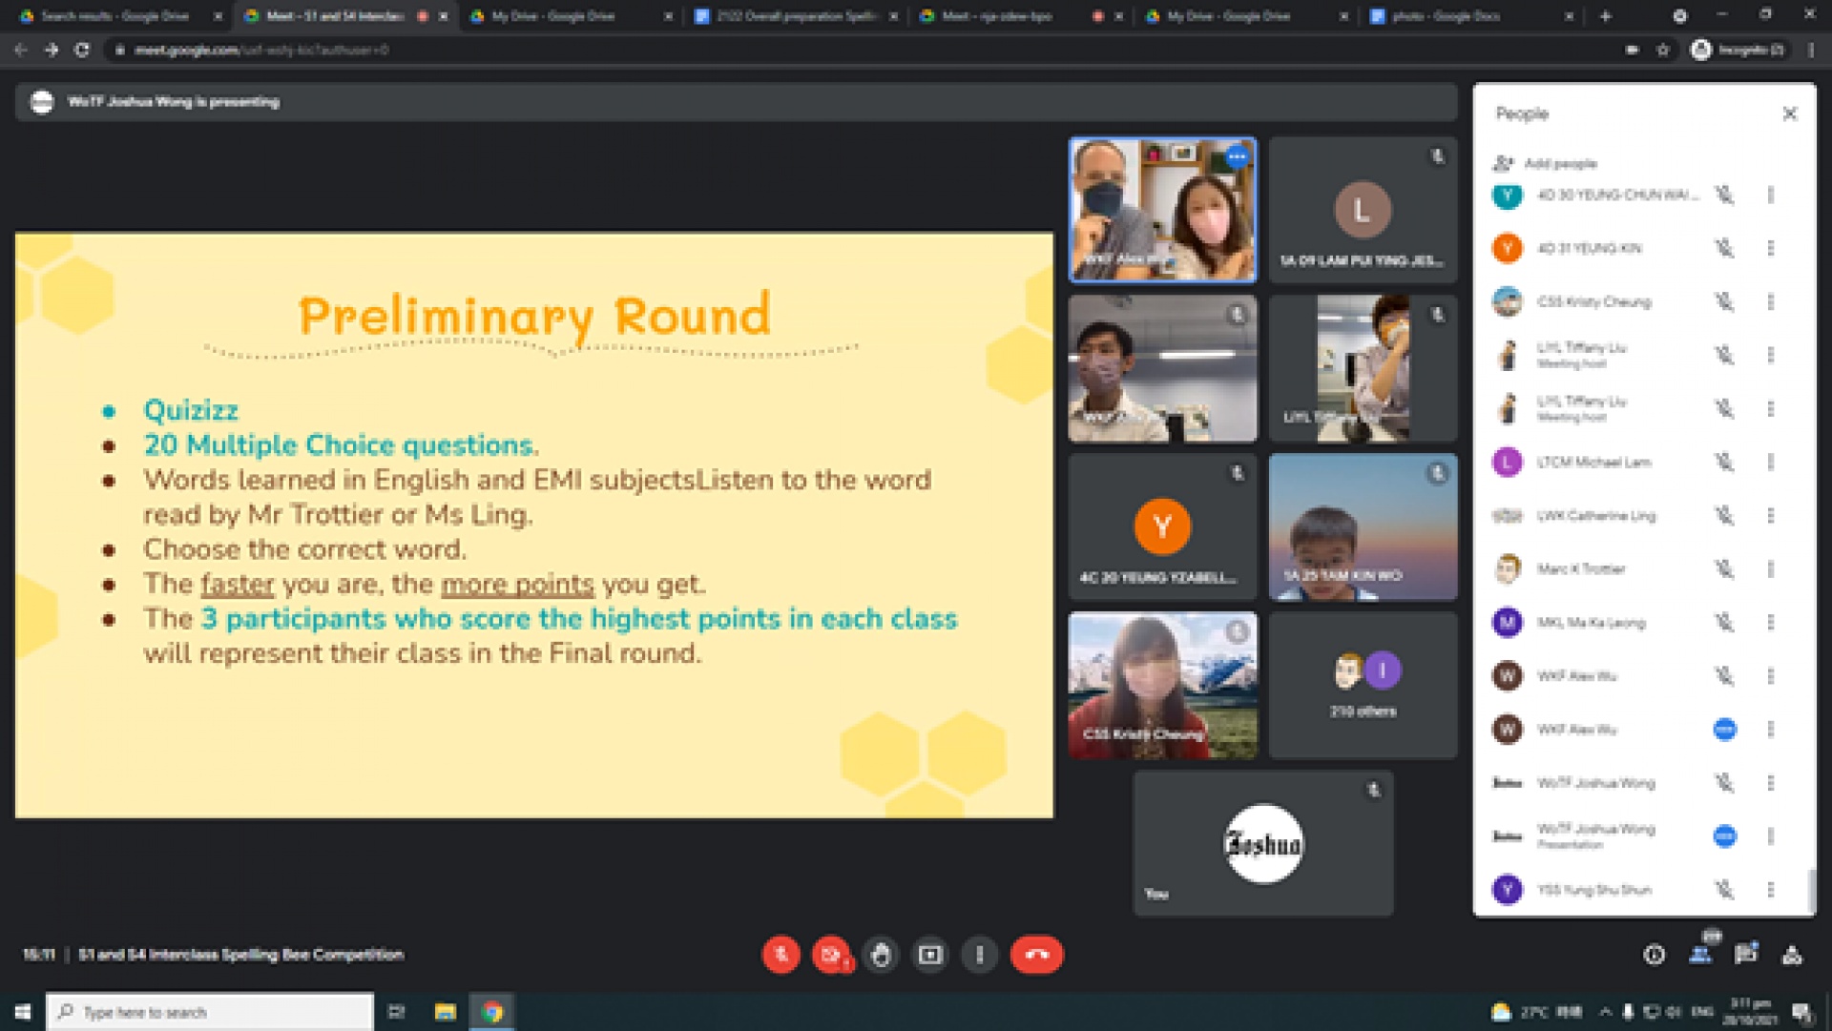The image size is (1832, 1031).
Task: Open the chat panel icon
Action: 1746,955
